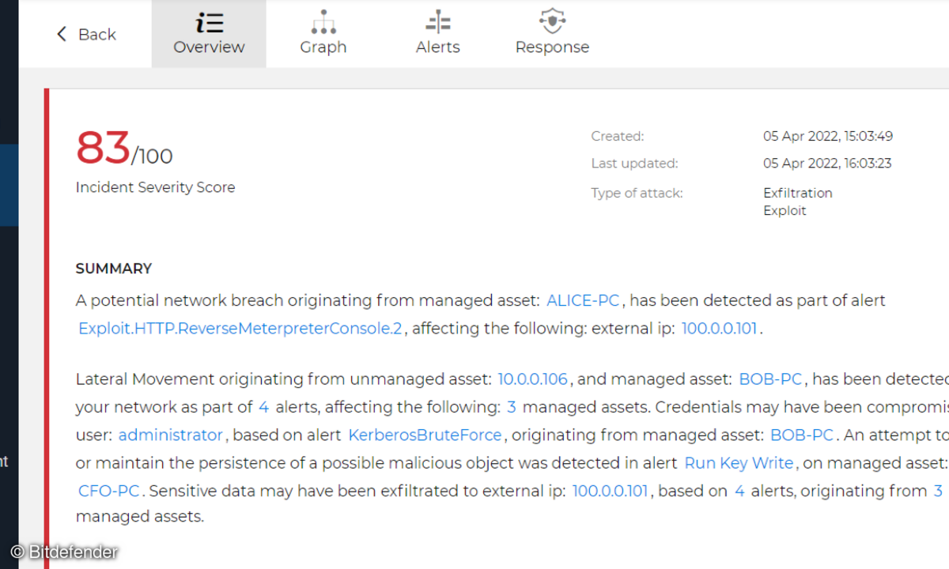Screen dimensions: 949x569
Task: Click exfiltration external IP 100.0.0.101 link
Action: click(611, 491)
